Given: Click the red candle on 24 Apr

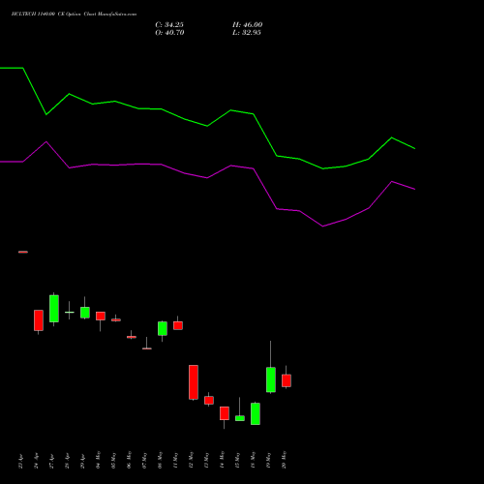Looking at the screenshot, I should click(x=39, y=320).
